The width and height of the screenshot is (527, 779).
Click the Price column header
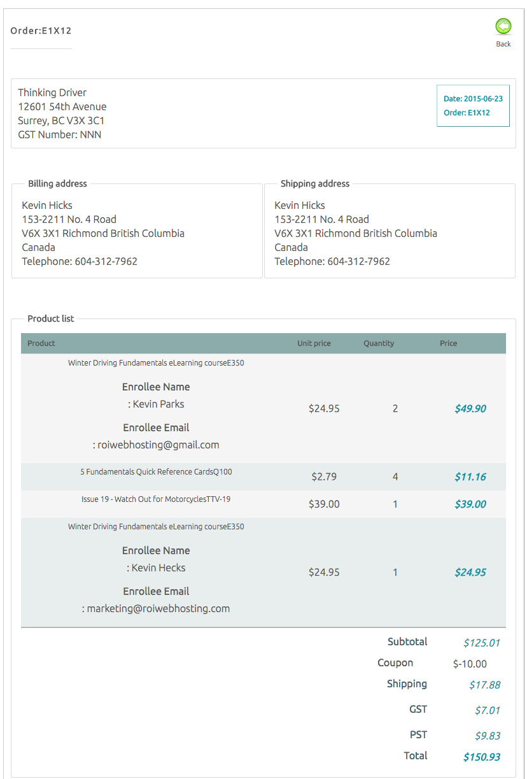tap(448, 343)
